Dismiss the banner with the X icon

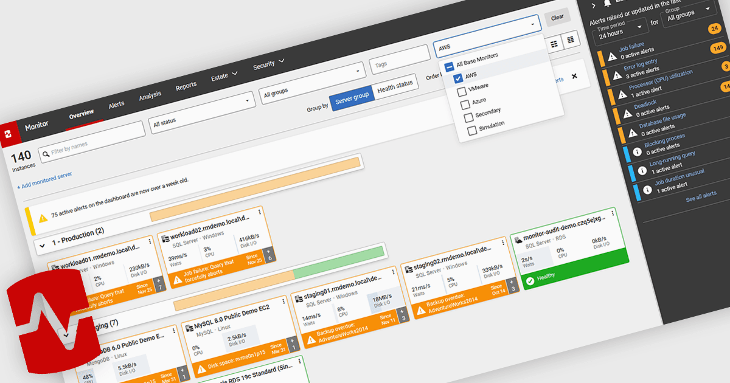tap(574, 76)
